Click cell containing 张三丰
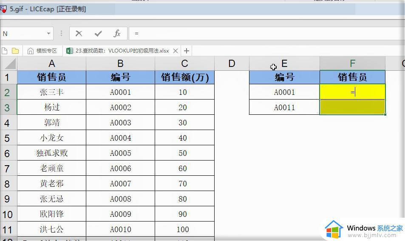Image resolution: width=405 pixels, height=241 pixels. (52, 92)
